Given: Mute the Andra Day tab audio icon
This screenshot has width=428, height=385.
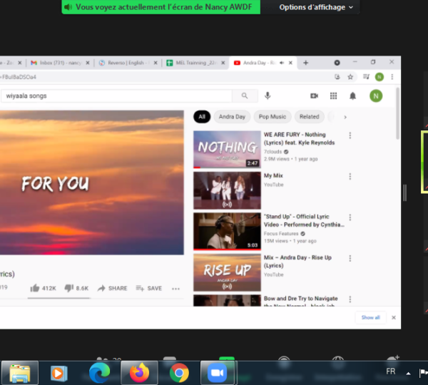Looking at the screenshot, I should tap(282, 63).
